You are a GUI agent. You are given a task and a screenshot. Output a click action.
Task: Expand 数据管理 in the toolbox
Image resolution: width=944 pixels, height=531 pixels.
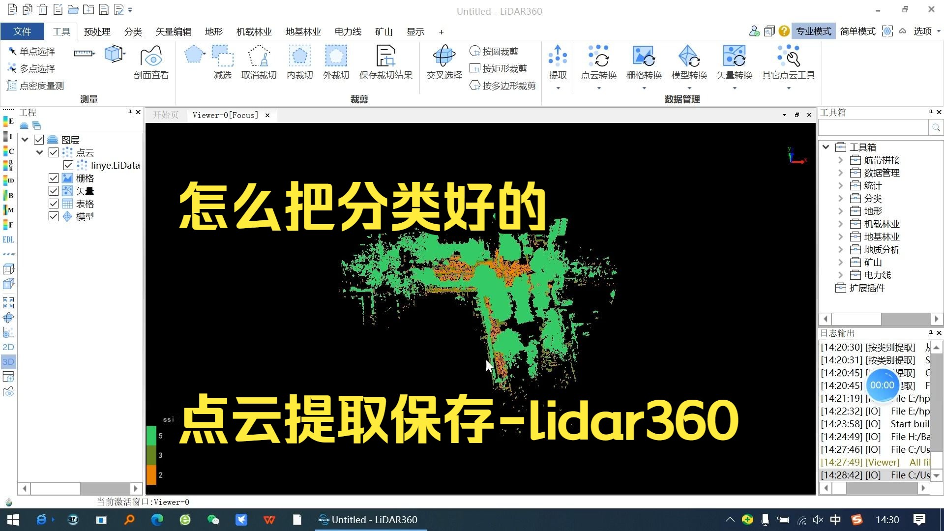840,173
